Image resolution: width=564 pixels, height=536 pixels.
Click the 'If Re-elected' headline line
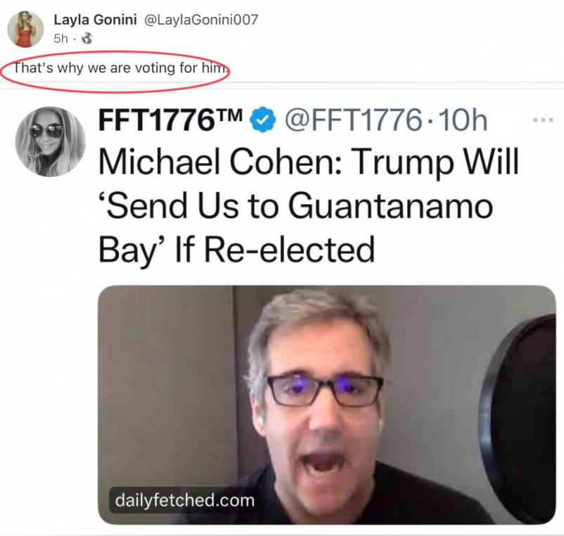click(274, 249)
